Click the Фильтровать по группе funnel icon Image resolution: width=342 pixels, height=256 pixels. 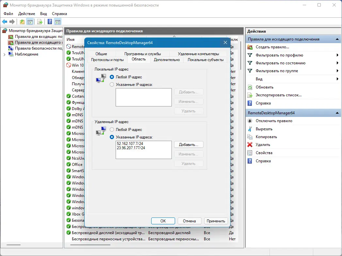[250, 71]
